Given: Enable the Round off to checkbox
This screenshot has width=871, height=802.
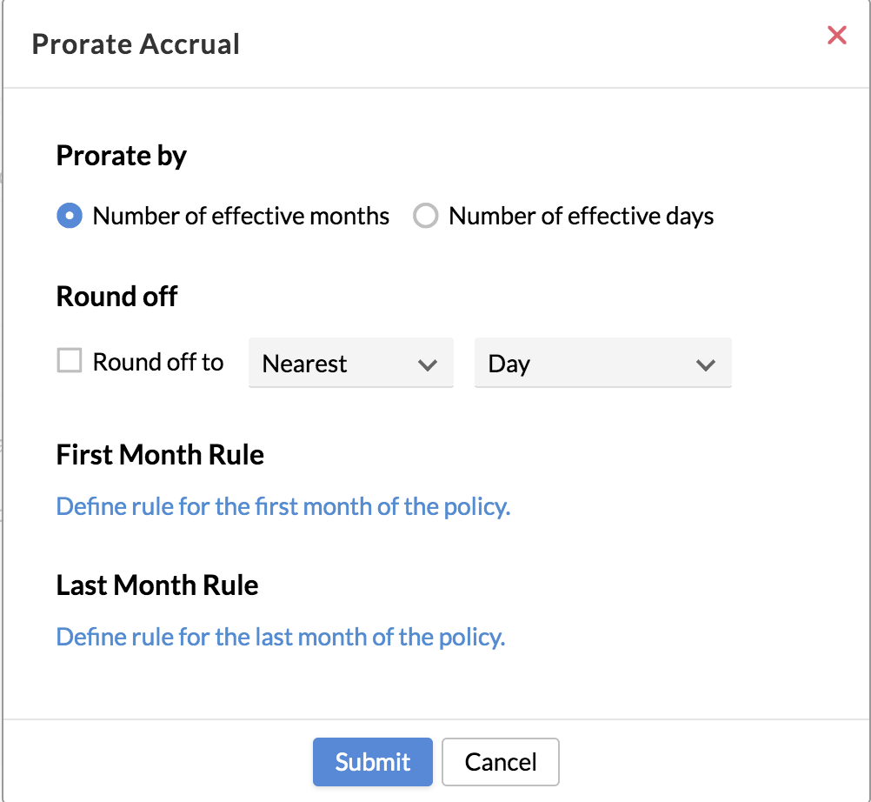Looking at the screenshot, I should pyautogui.click(x=70, y=361).
